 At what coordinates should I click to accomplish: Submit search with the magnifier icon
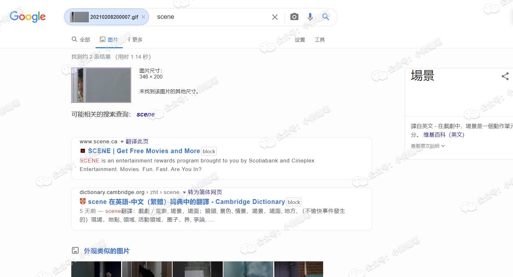click(x=326, y=17)
